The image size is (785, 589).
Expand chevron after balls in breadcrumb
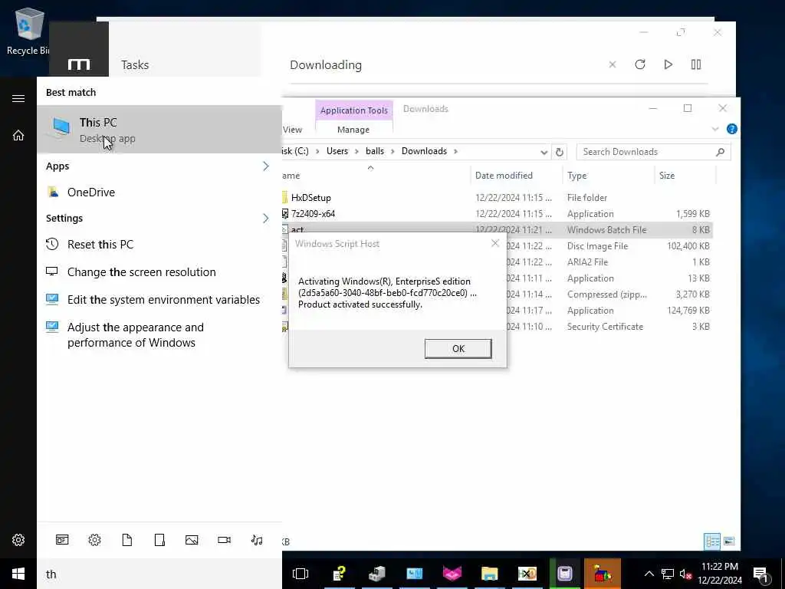(x=392, y=151)
